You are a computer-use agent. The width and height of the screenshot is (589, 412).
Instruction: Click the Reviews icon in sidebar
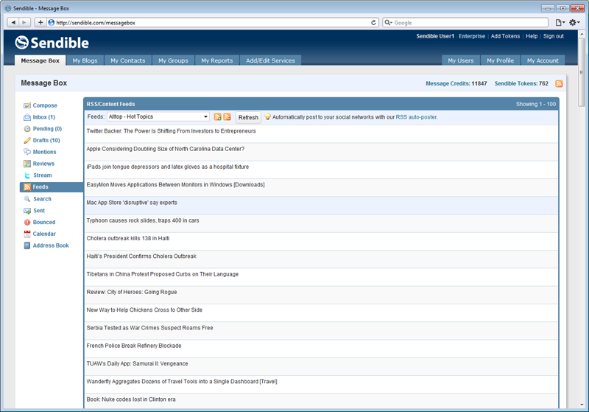coord(27,164)
